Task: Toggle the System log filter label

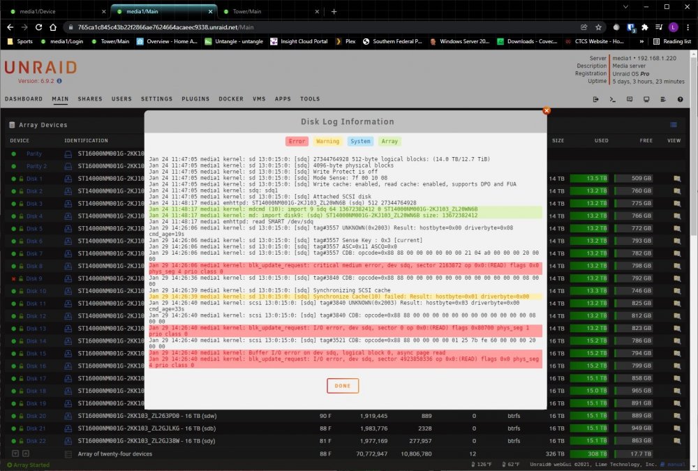Action: (360, 141)
